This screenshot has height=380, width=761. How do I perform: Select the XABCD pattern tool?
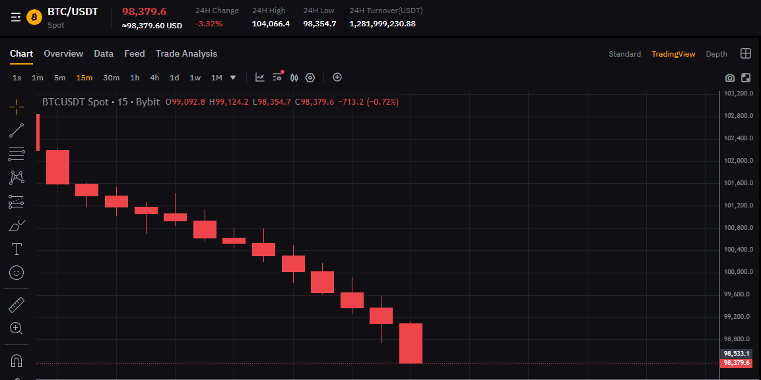[x=17, y=178]
